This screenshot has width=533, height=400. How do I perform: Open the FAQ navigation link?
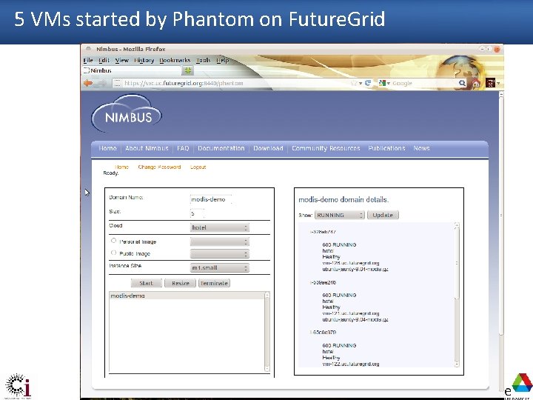coord(183,148)
